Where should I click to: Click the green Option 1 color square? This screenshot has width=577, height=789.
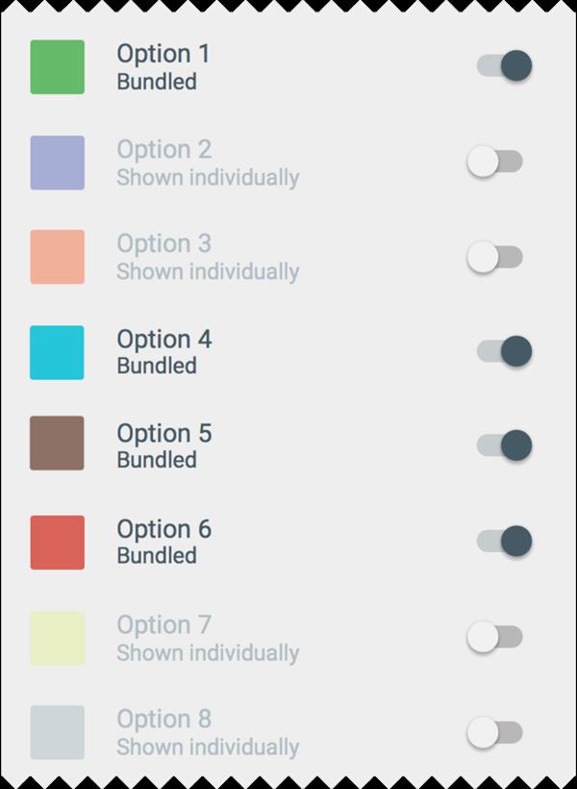tap(58, 67)
